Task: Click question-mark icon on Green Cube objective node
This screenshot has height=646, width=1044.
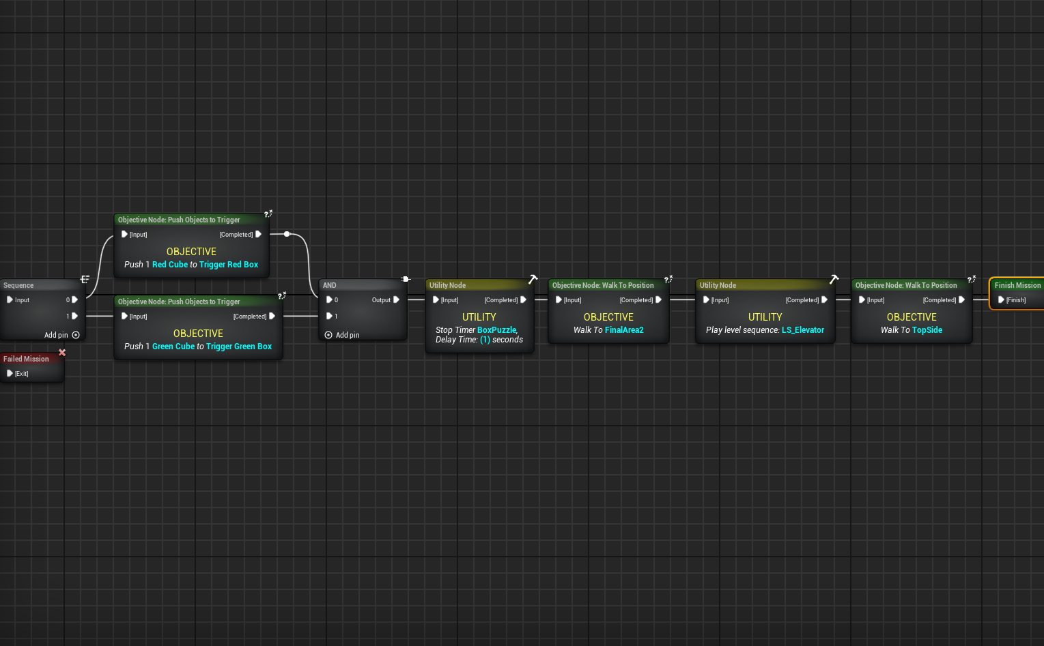Action: [x=282, y=295]
